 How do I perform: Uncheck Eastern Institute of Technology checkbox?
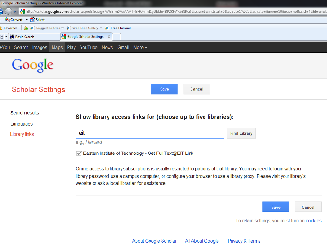pos(79,153)
